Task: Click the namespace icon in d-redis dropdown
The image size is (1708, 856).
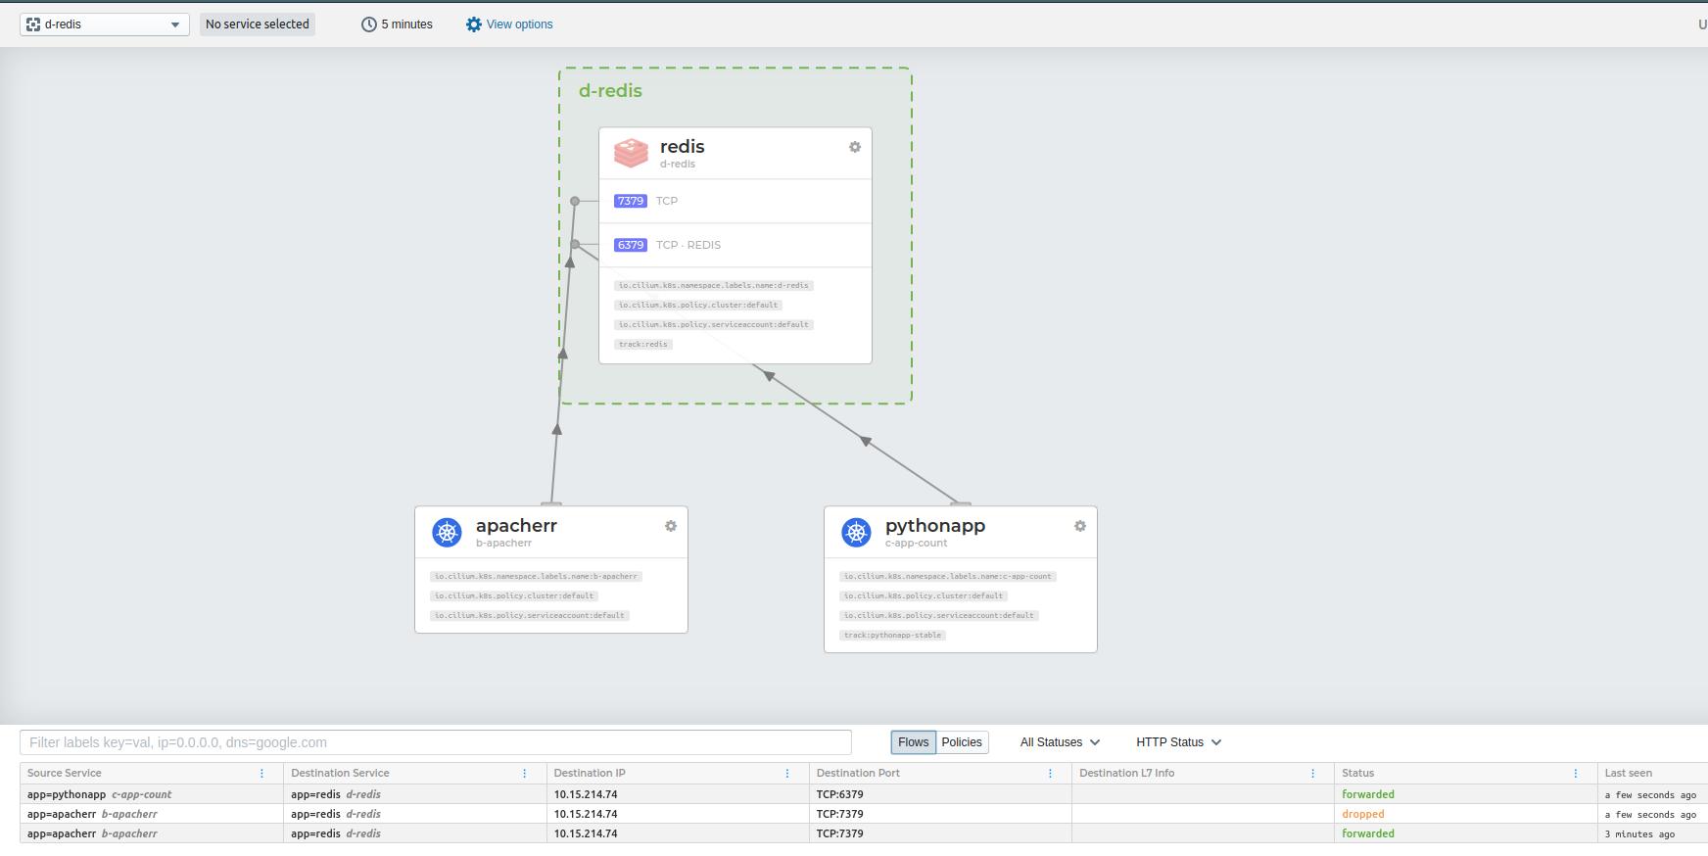Action: (33, 24)
